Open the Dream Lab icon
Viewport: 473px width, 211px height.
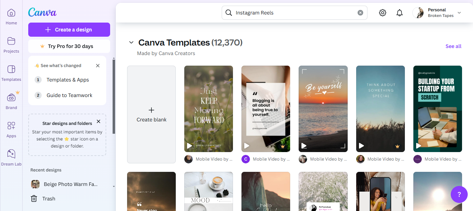point(11,154)
